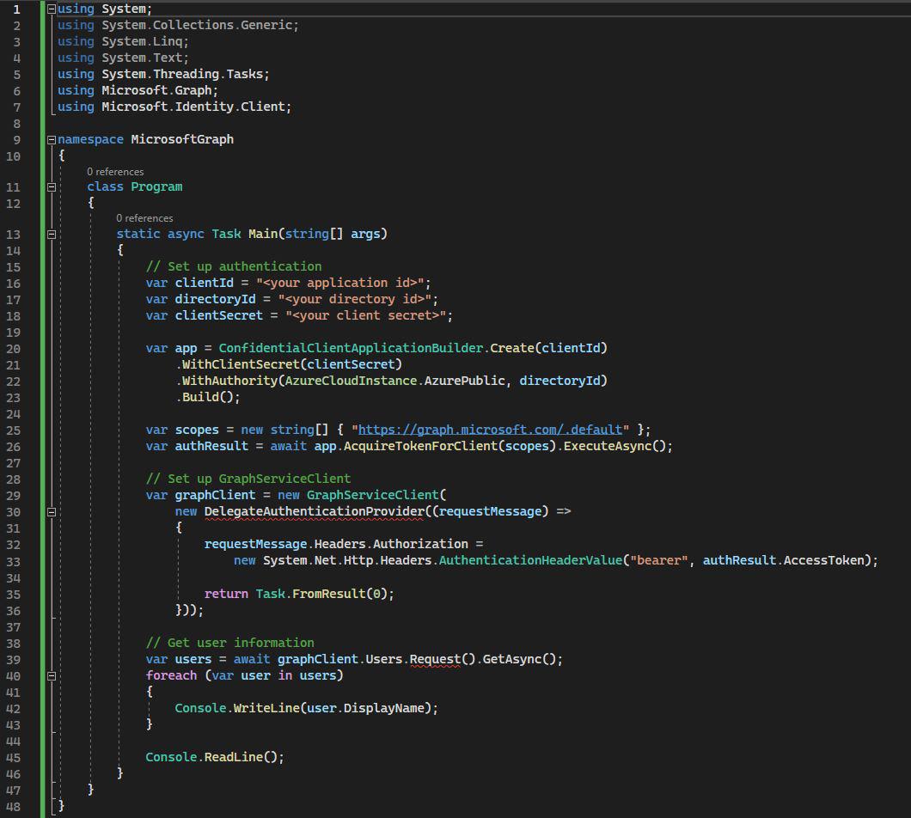
Task: Click the using System.Linq directive
Action: point(123,41)
